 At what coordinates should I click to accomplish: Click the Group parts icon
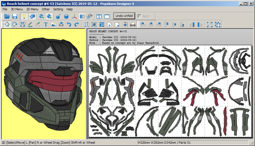[210, 24]
